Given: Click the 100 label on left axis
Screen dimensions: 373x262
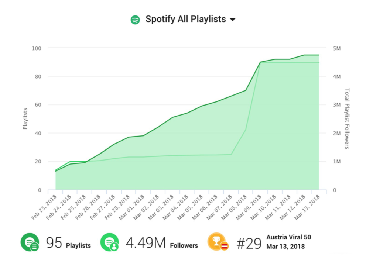Looking at the screenshot, I should [x=37, y=48].
